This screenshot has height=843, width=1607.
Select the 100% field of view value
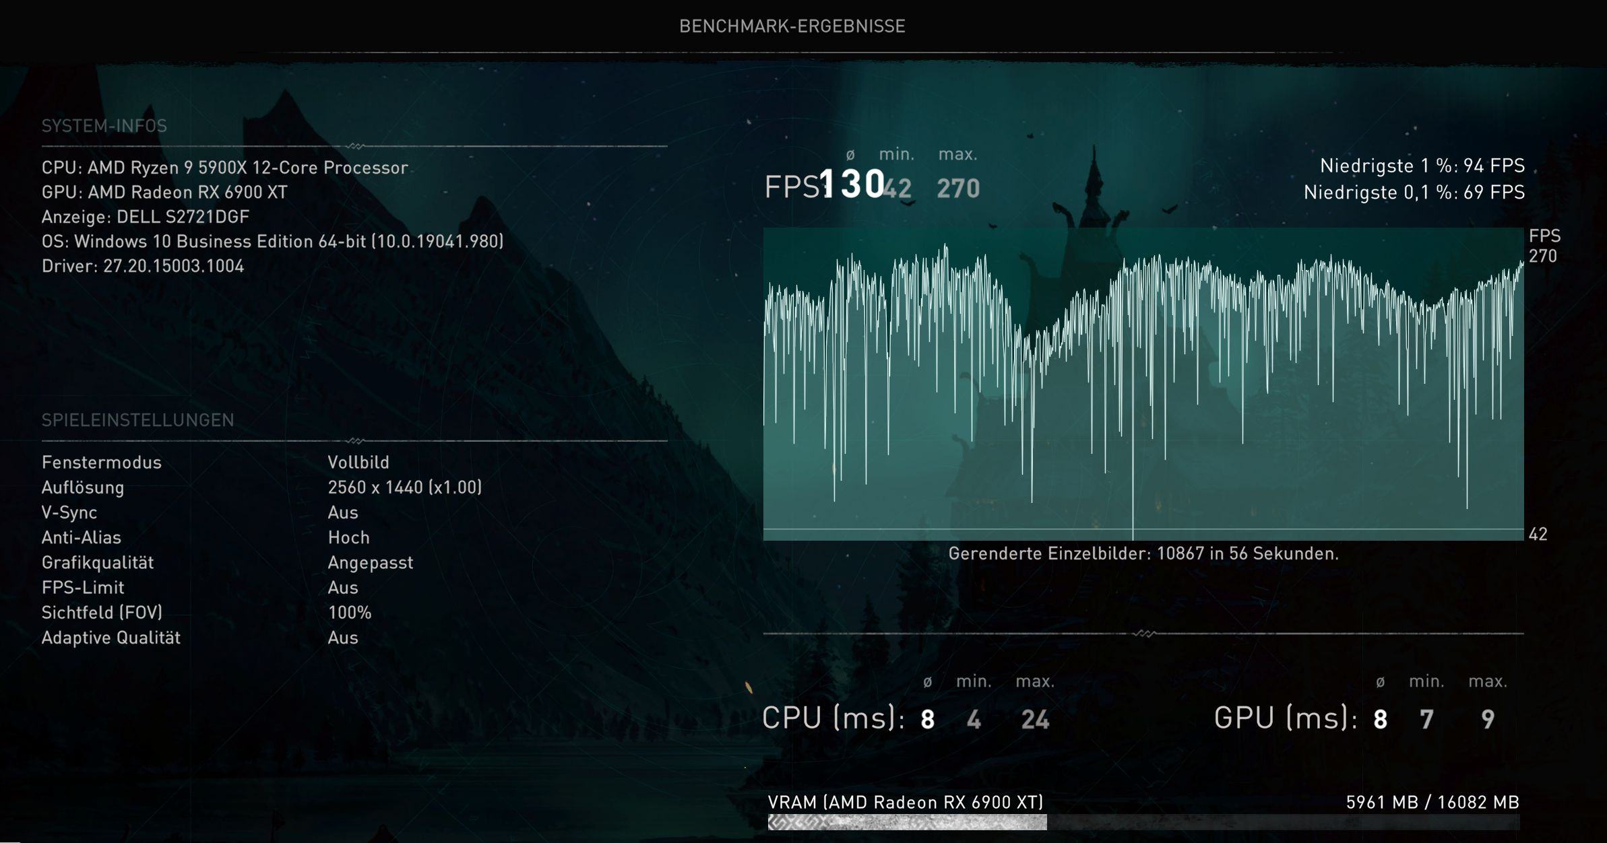click(x=350, y=613)
